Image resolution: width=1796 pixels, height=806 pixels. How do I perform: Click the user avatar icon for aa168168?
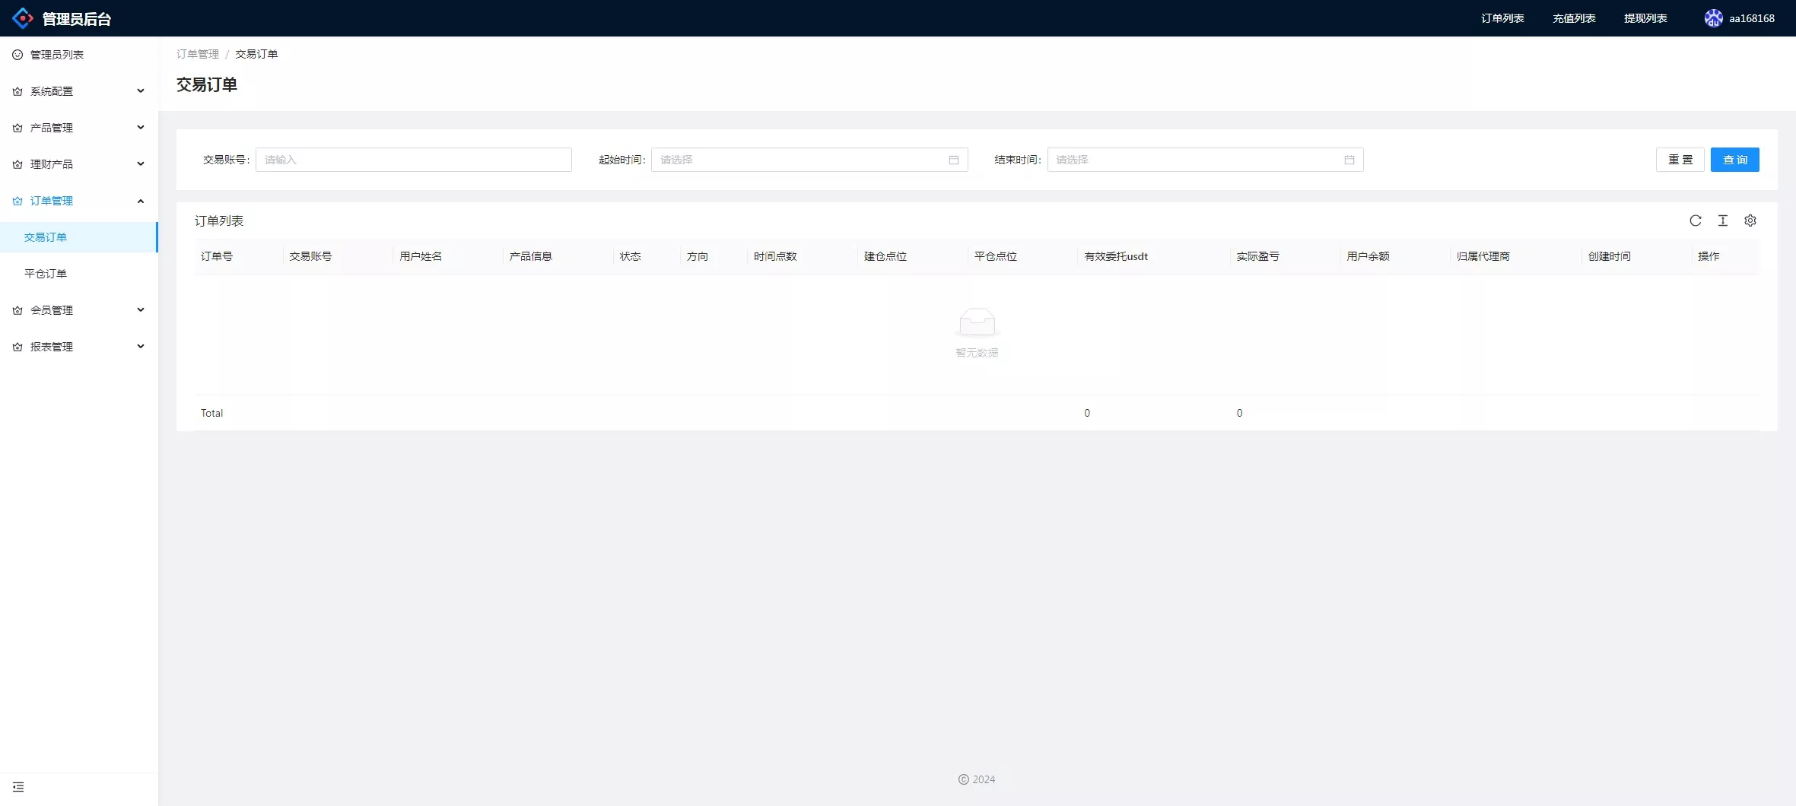pyautogui.click(x=1713, y=18)
